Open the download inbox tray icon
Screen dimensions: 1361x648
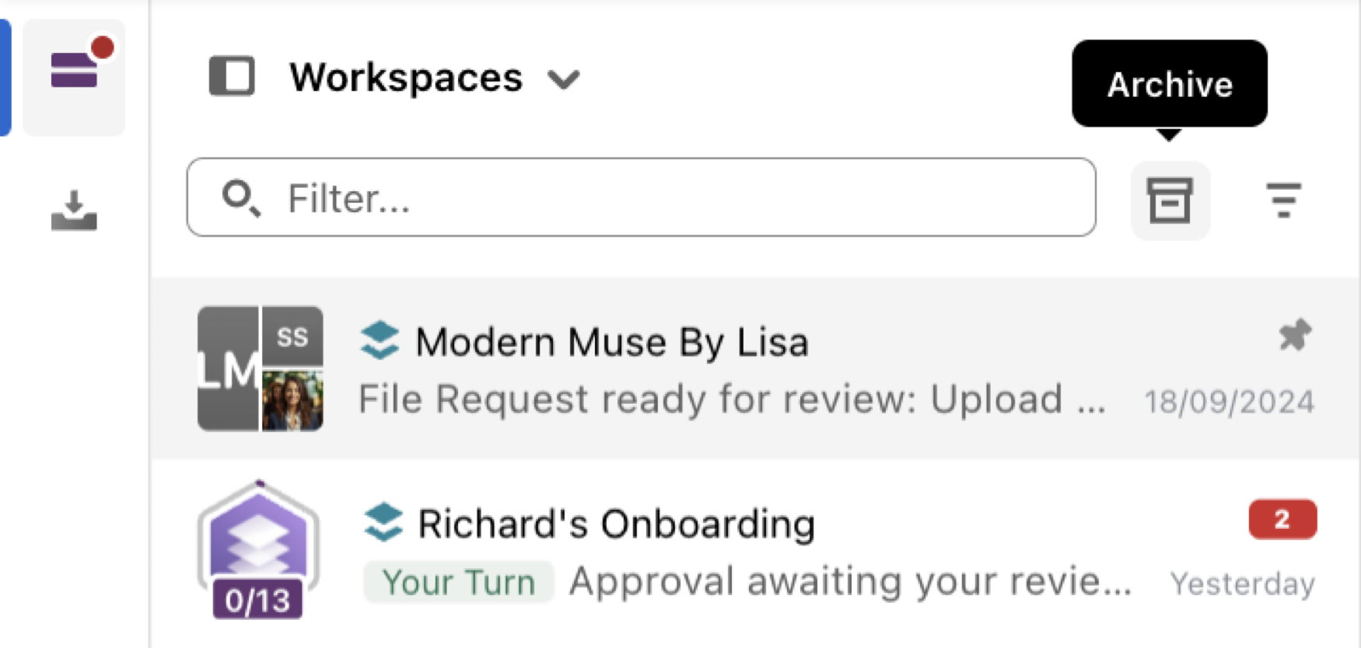pyautogui.click(x=74, y=211)
